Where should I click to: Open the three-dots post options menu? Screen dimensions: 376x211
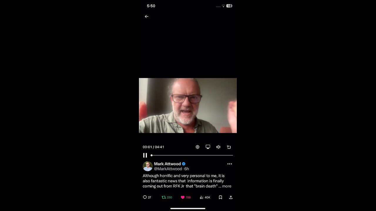click(x=230, y=164)
